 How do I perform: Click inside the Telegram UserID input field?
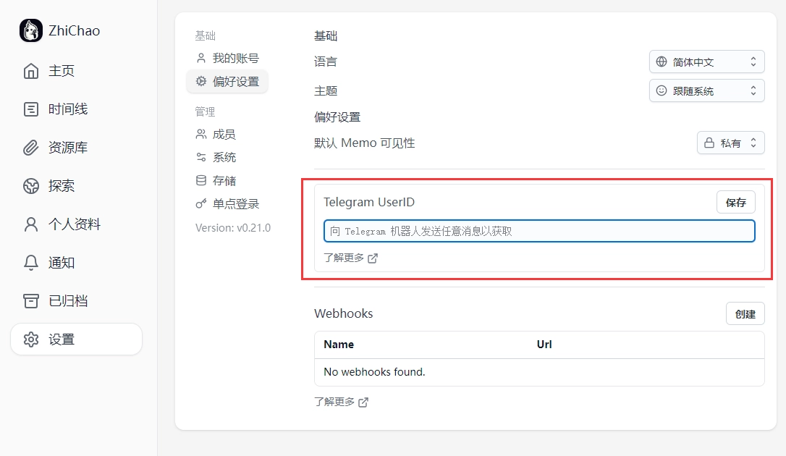[x=538, y=230]
